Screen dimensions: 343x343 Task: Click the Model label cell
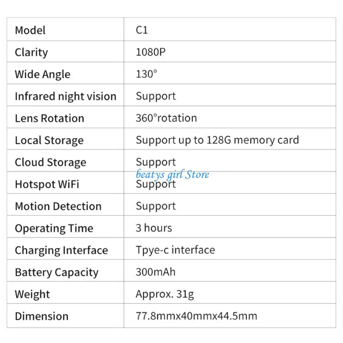click(30, 30)
